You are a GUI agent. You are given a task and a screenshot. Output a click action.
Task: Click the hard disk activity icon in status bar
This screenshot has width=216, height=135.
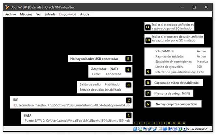[135, 129]
